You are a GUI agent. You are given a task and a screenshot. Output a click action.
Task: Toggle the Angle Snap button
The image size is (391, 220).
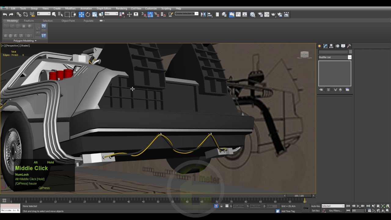(150, 14)
